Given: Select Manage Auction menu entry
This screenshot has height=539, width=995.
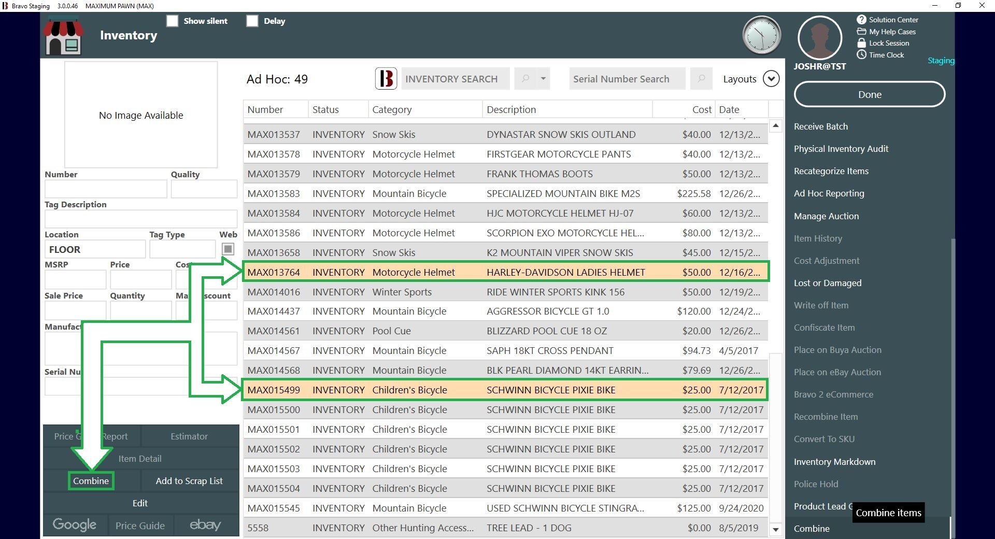Looking at the screenshot, I should click(827, 216).
